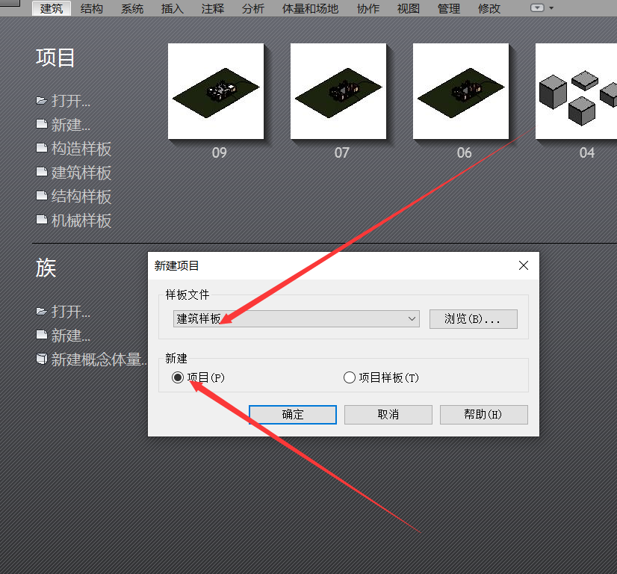The width and height of the screenshot is (617, 574).
Task: Close the 新建项目 dialog with the X
Action: (524, 265)
